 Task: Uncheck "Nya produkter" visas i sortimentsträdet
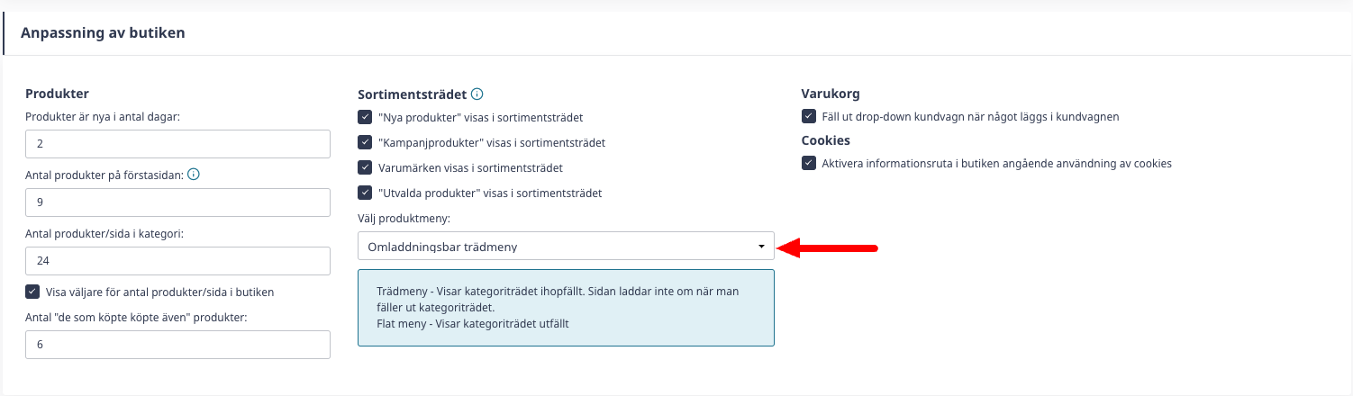click(365, 117)
